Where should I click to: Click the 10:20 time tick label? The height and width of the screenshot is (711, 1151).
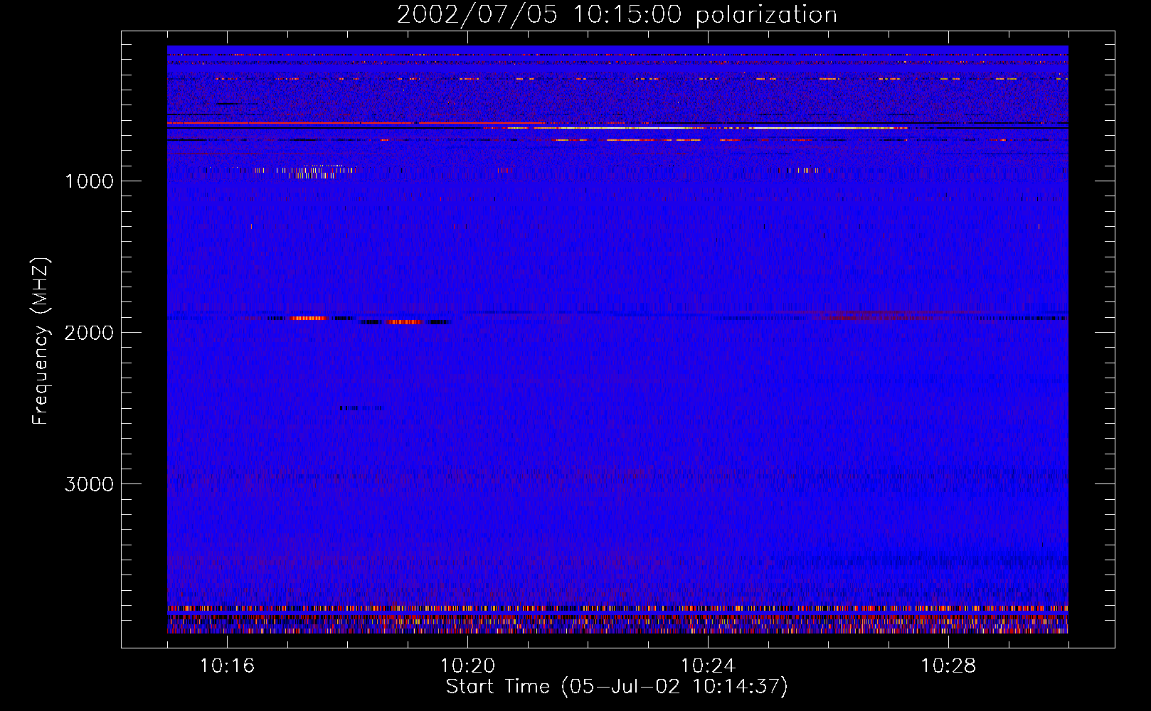pos(467,666)
